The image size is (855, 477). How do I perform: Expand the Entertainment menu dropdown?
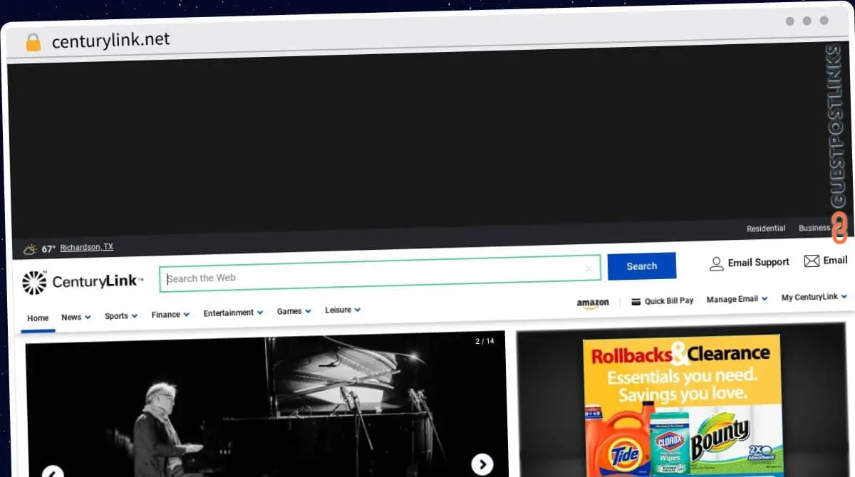point(233,313)
